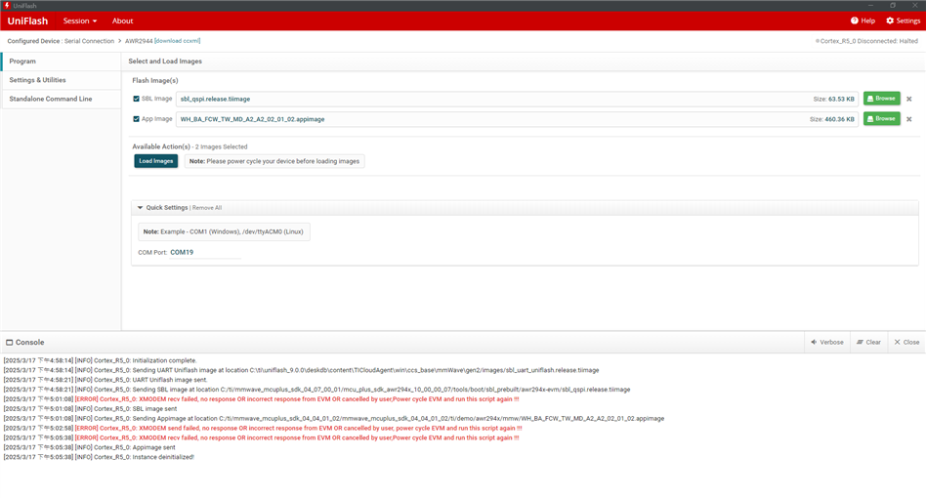Image resolution: width=926 pixels, height=498 pixels.
Task: Select the 5:05:38 XMODEM recv failed error
Action: pos(261,437)
